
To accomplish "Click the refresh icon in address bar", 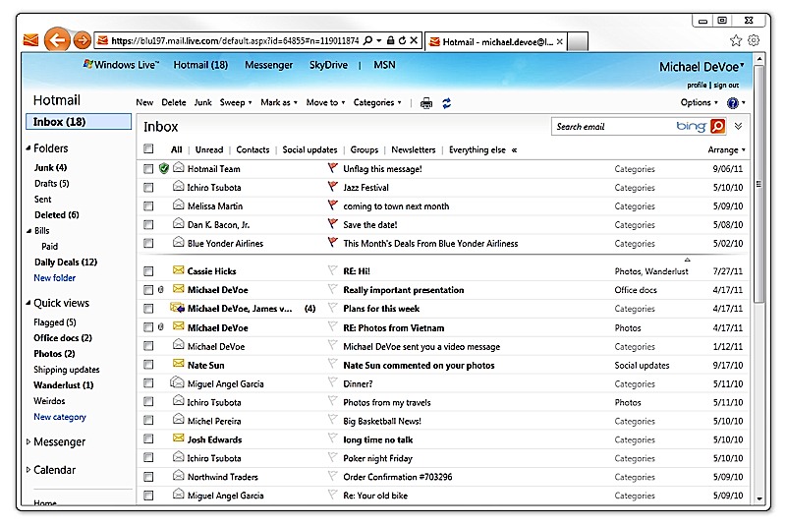I will click(402, 40).
